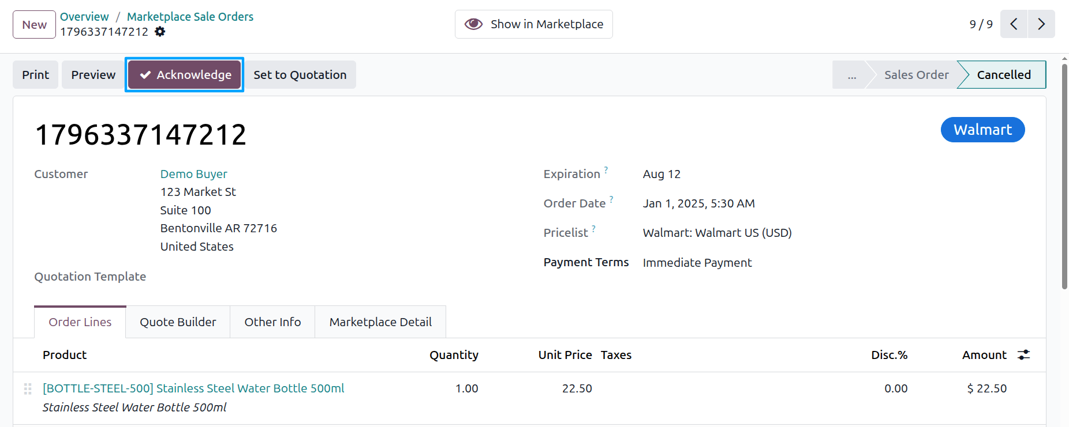Click discount cell 0.00
Viewport: 1069px width, 427px height.
[896, 388]
